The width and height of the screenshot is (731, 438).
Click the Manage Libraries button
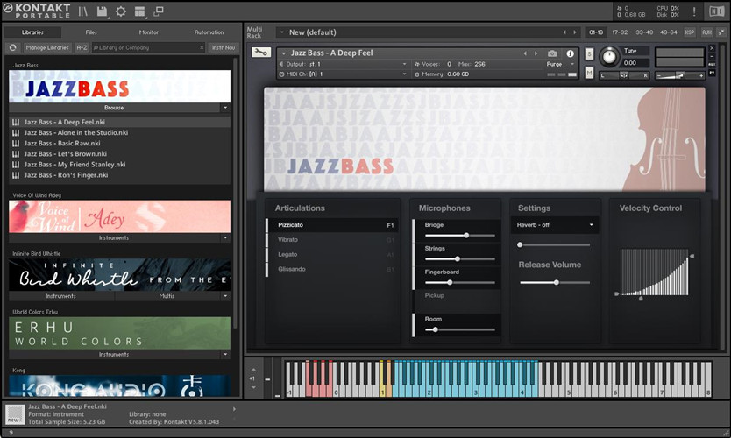47,47
